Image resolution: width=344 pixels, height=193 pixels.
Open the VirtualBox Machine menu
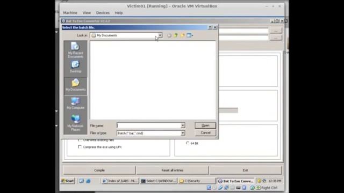pyautogui.click(x=70, y=13)
